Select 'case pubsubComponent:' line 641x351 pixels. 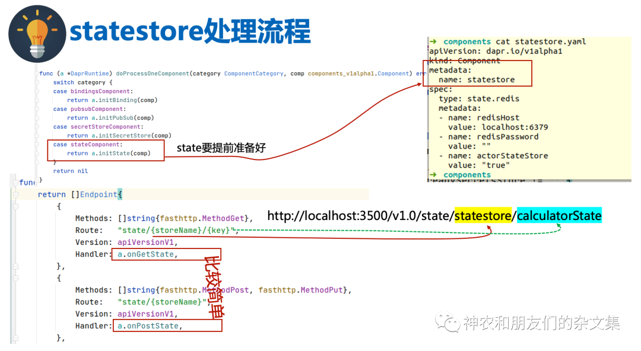pos(90,109)
